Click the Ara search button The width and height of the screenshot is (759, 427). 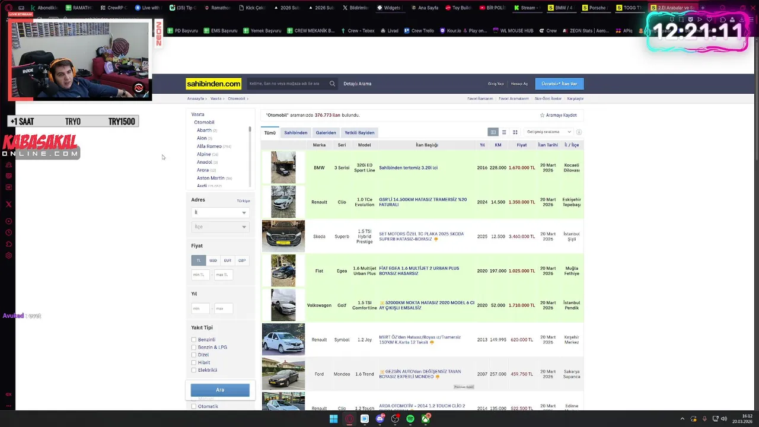[x=220, y=390]
